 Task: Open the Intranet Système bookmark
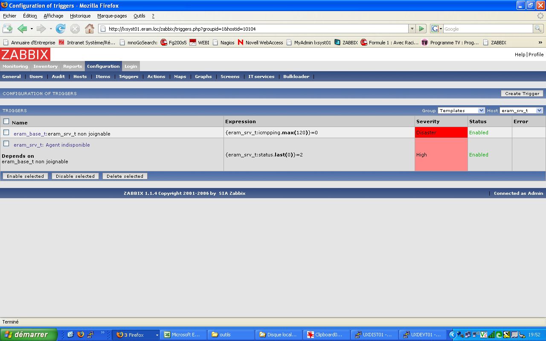click(87, 43)
